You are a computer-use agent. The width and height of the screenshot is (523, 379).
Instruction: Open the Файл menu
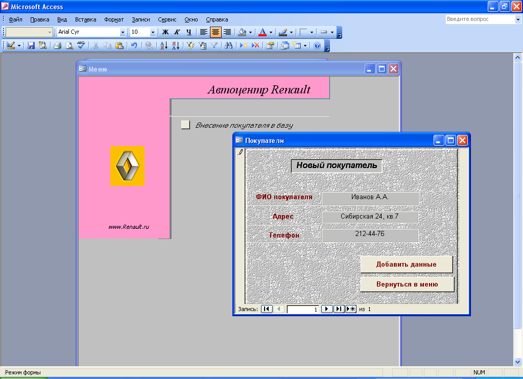point(16,19)
